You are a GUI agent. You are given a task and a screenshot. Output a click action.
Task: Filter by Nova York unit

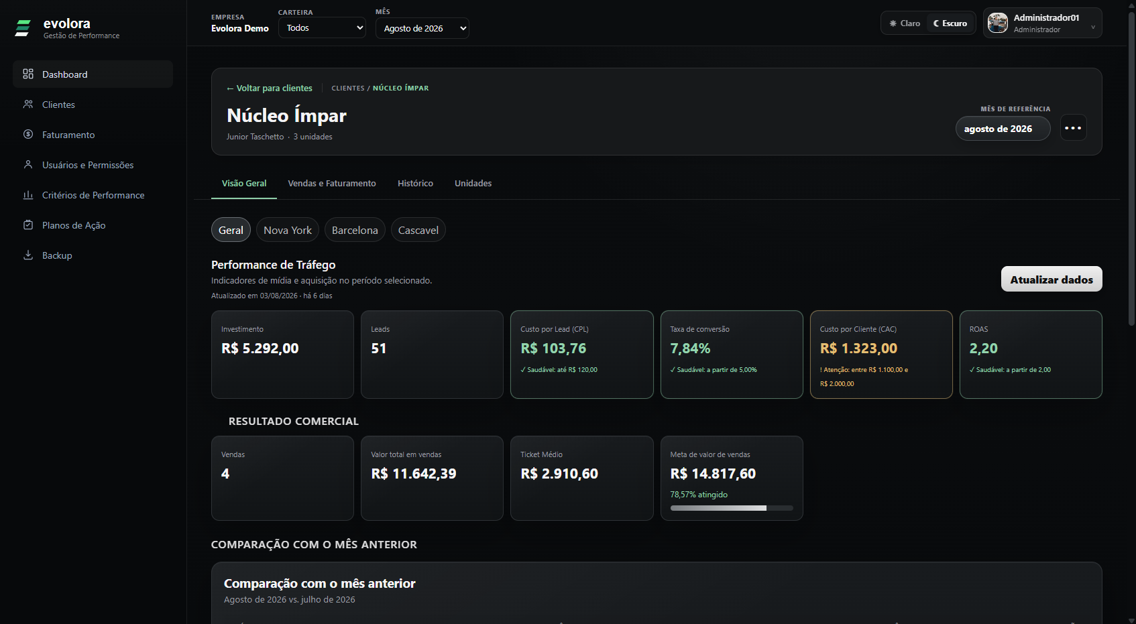[288, 230]
